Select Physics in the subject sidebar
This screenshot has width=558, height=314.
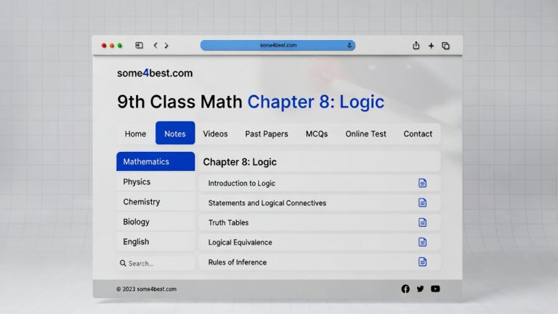coord(155,182)
